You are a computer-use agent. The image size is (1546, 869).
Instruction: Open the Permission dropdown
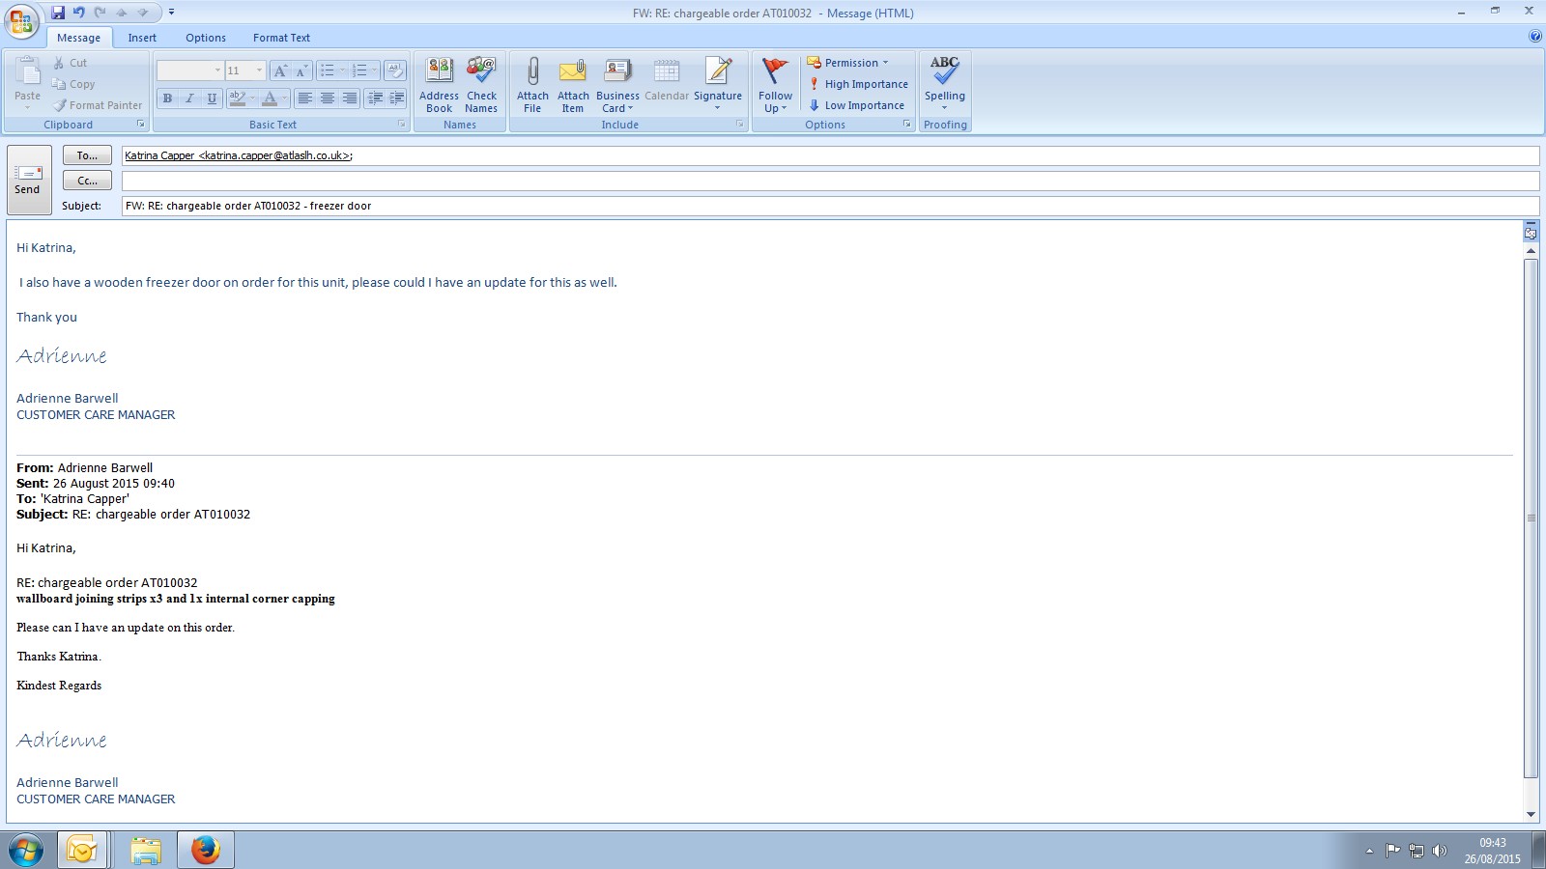pos(847,63)
